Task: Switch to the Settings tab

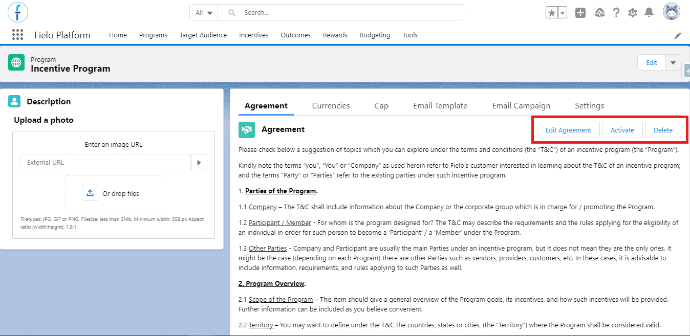Action: click(x=589, y=106)
